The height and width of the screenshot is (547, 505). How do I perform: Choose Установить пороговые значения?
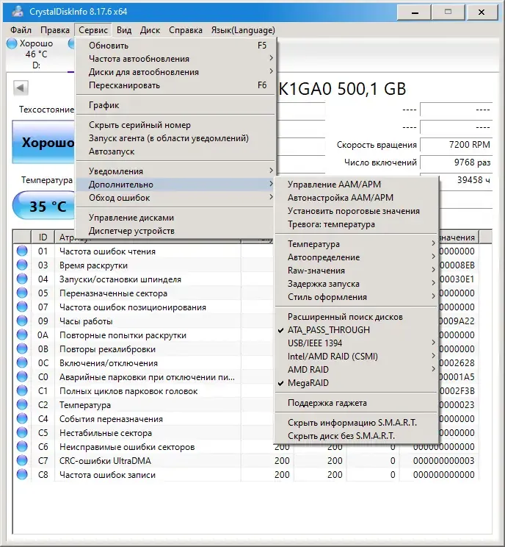pyautogui.click(x=356, y=211)
